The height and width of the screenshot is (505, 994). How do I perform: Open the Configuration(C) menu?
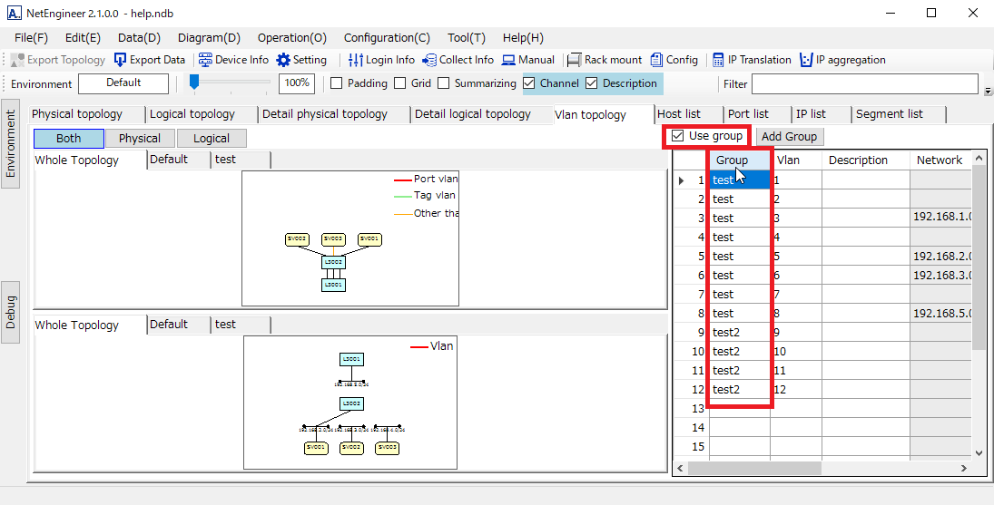coord(387,38)
